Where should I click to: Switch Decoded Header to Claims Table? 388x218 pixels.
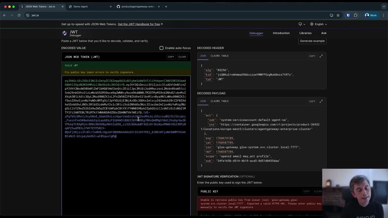click(x=219, y=56)
